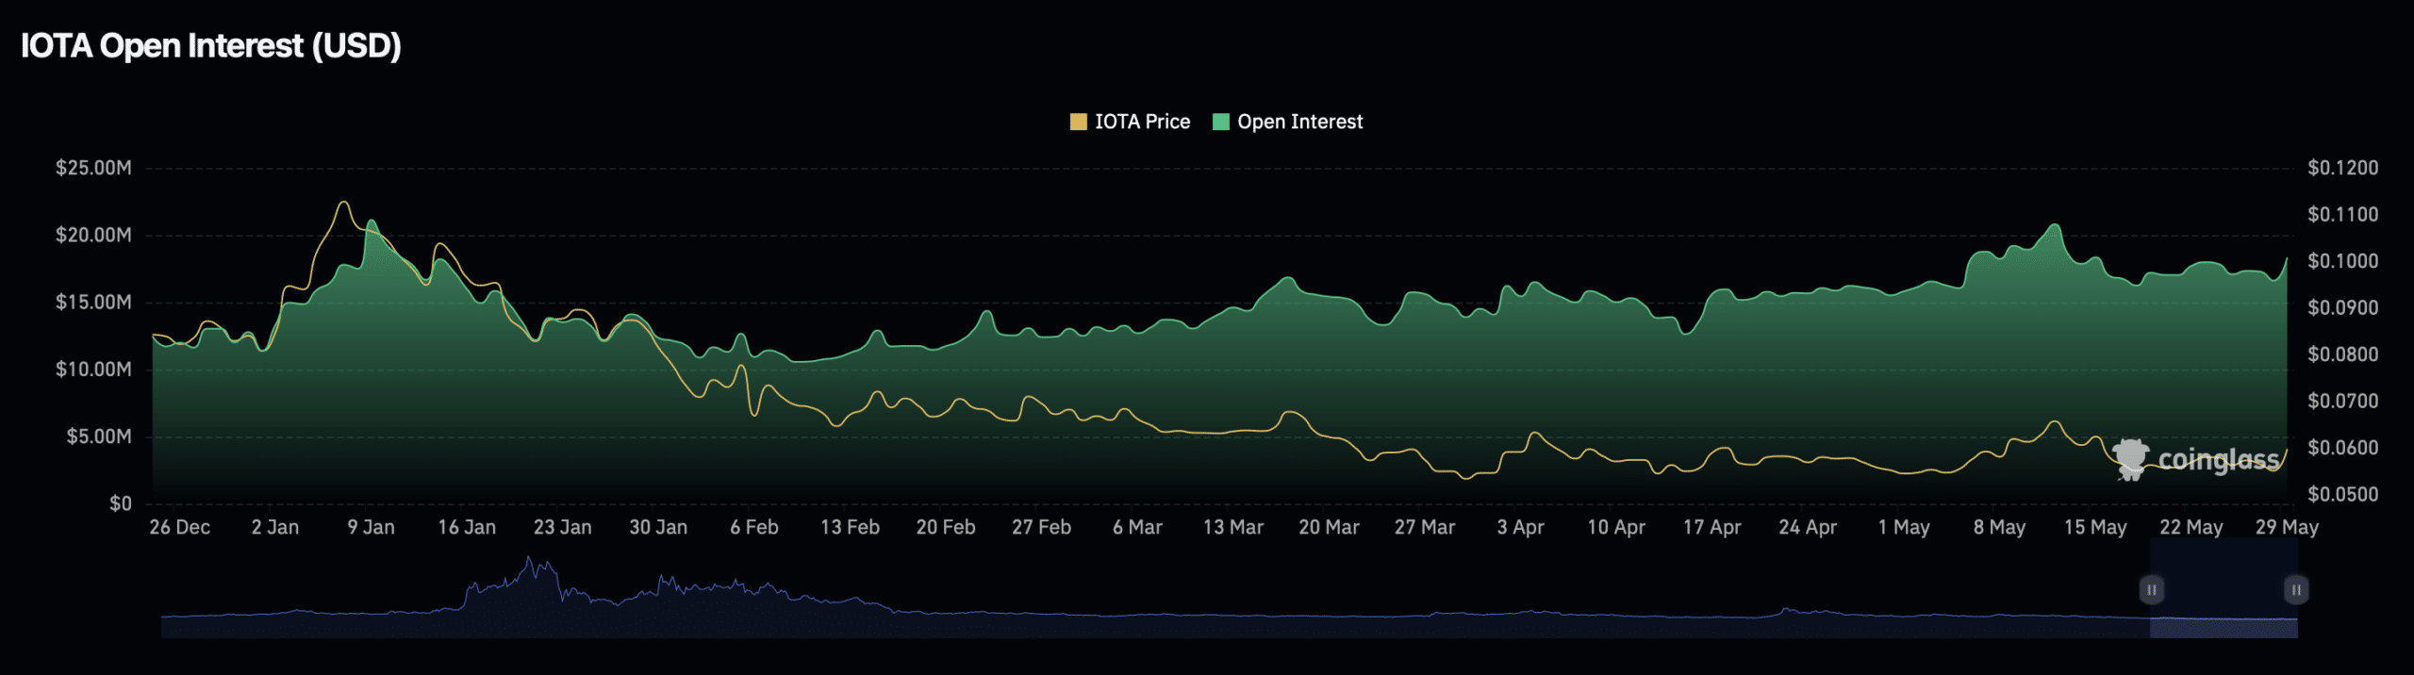Grab the left range slider handle

click(2151, 590)
